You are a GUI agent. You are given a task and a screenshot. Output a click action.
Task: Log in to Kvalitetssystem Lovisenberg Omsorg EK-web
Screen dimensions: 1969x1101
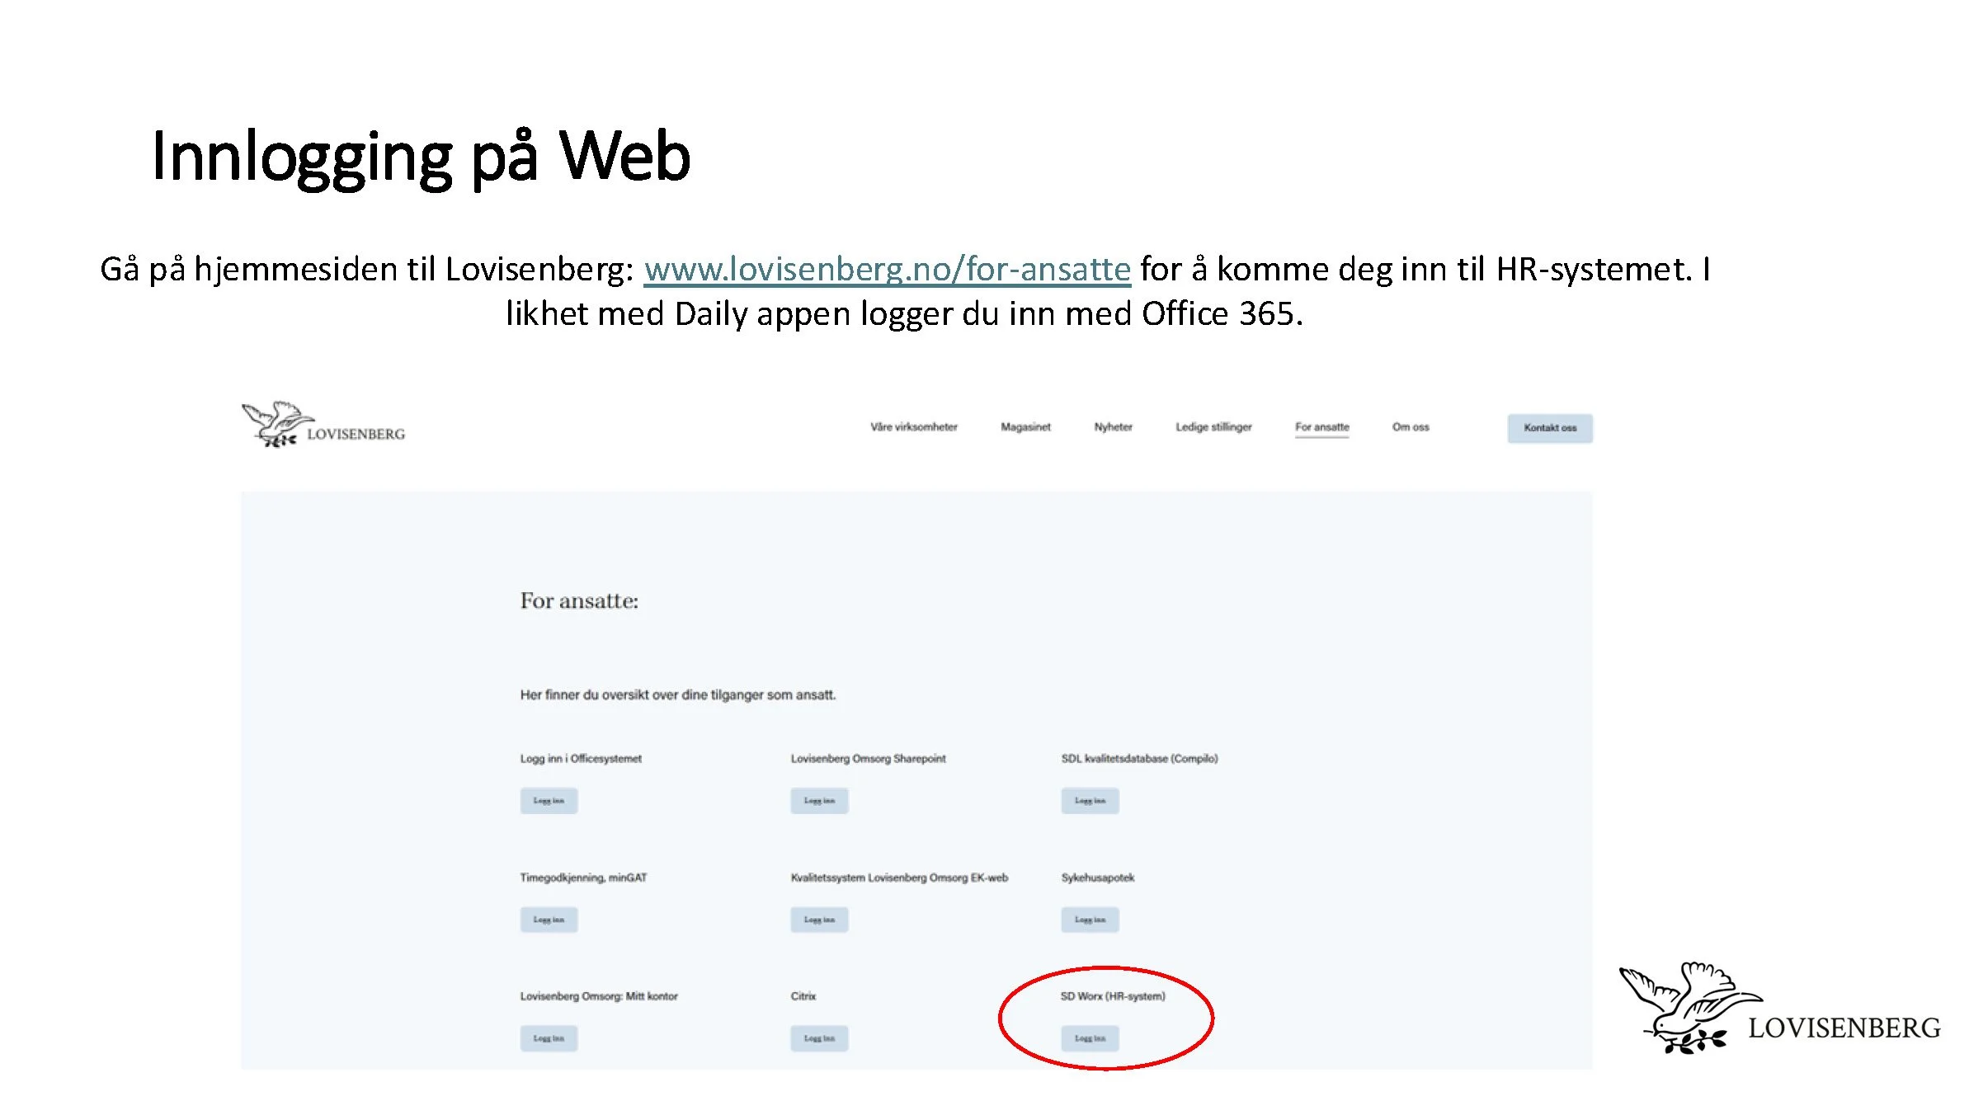pos(819,920)
